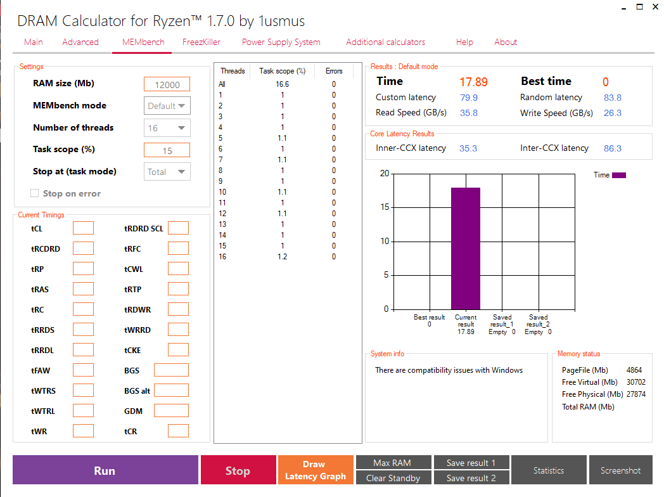Click the tRRDS timing field
This screenshot has width=664, height=497.
click(x=83, y=330)
